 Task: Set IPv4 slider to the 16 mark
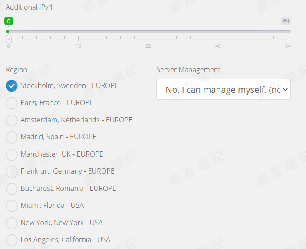click(x=78, y=32)
